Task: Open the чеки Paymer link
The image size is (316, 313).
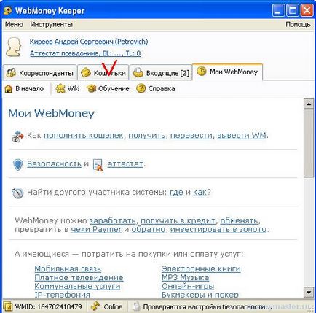Action: coord(96,229)
